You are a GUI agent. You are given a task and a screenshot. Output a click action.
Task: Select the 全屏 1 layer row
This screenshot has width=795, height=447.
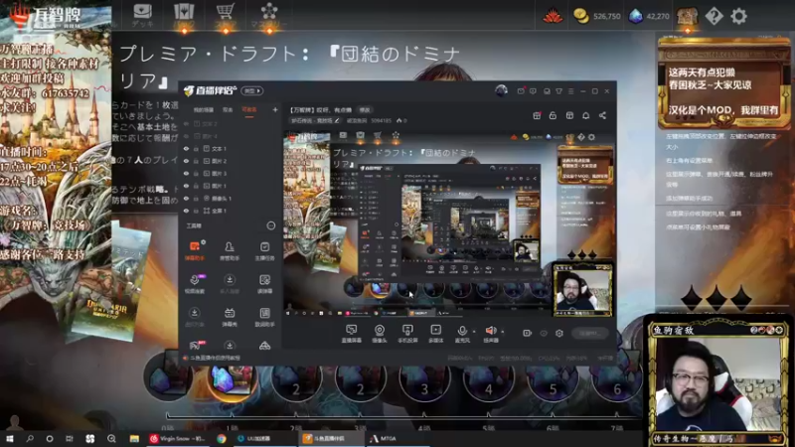tap(229, 211)
